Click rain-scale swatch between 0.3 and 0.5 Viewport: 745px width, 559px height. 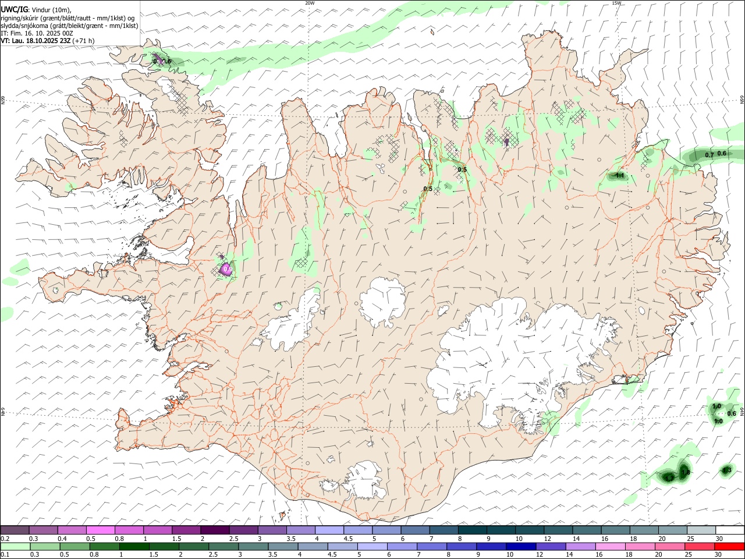(x=45, y=546)
